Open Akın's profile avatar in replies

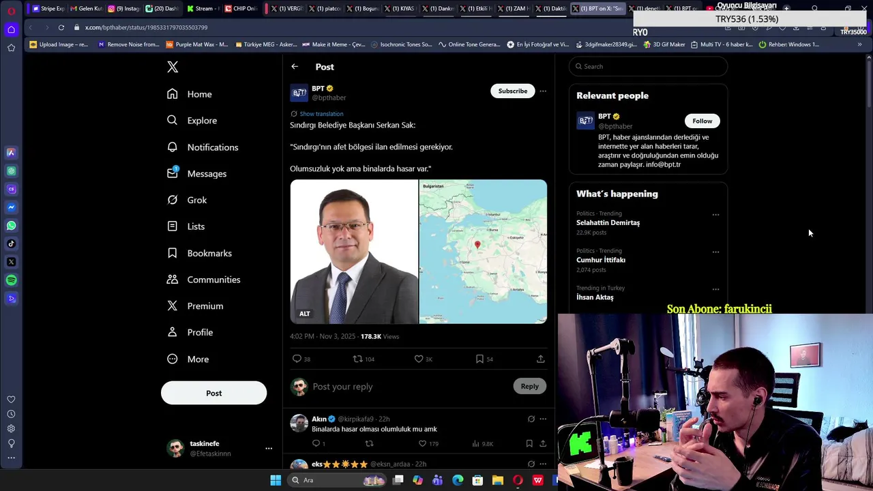click(299, 423)
